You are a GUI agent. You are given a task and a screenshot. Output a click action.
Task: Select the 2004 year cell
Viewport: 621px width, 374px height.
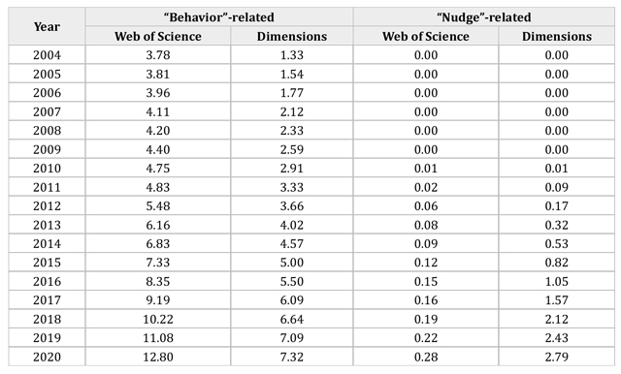(47, 55)
